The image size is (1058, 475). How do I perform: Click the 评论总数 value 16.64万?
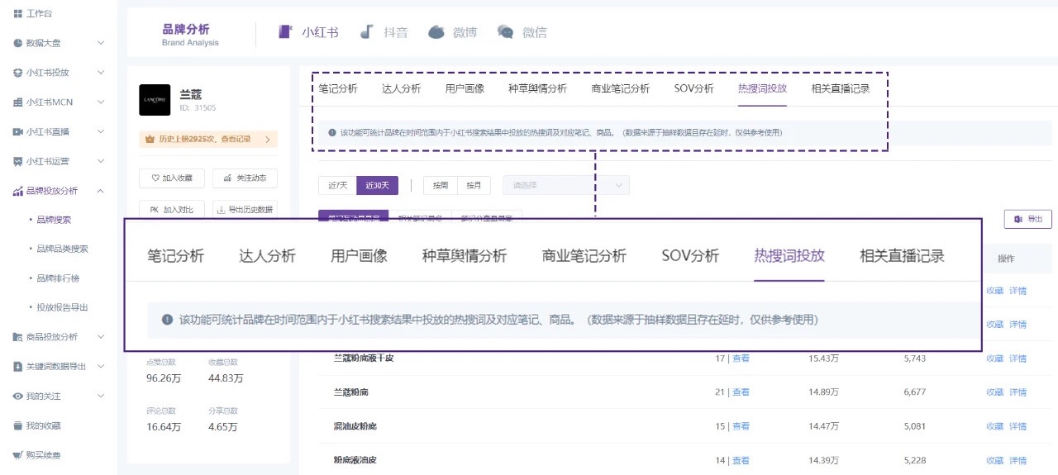pyautogui.click(x=164, y=427)
